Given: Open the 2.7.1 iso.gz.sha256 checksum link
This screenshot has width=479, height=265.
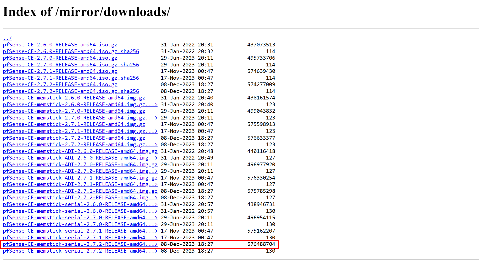Looking at the screenshot, I should [x=71, y=78].
